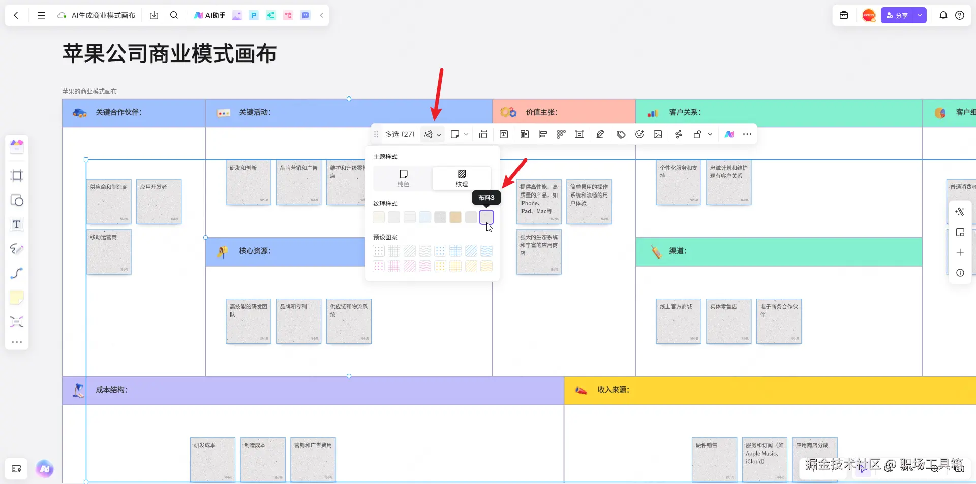Open the theme style dropdown
Image resolution: width=976 pixels, height=484 pixels.
(x=433, y=134)
